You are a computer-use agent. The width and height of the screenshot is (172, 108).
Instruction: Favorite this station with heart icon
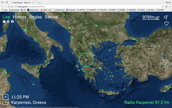coord(166,23)
